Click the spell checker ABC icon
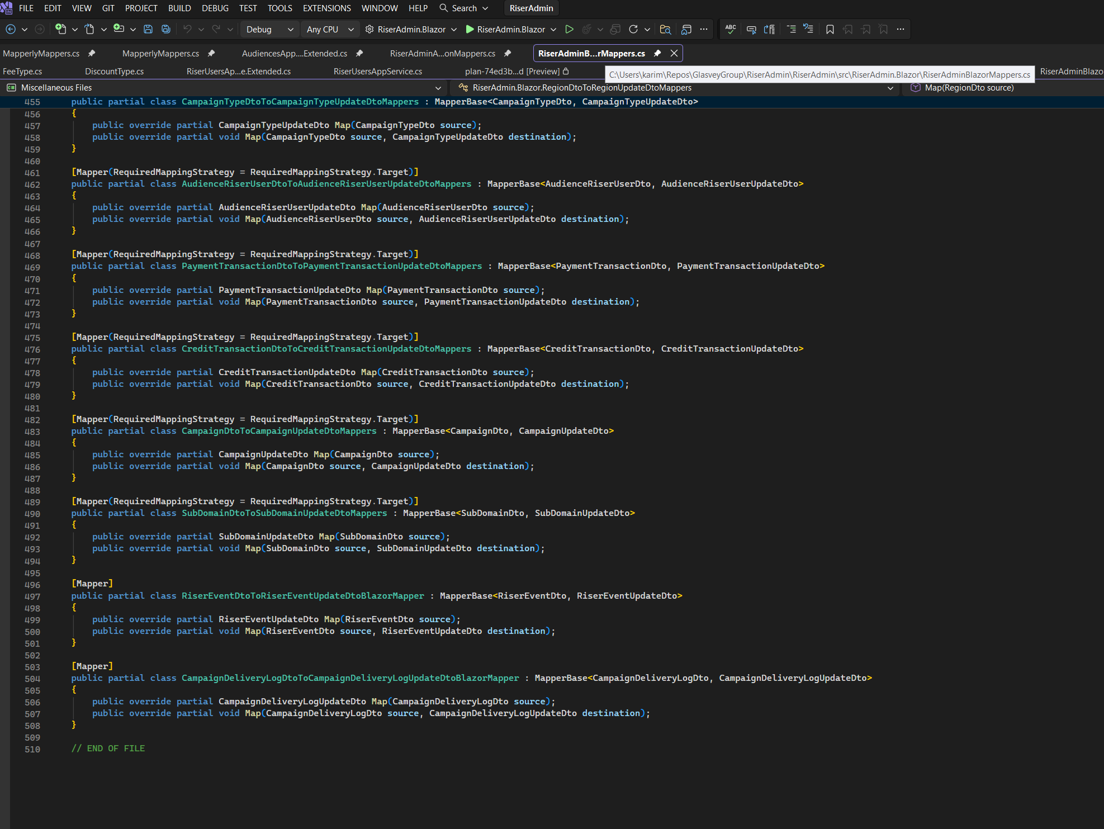Image resolution: width=1104 pixels, height=829 pixels. [x=730, y=29]
